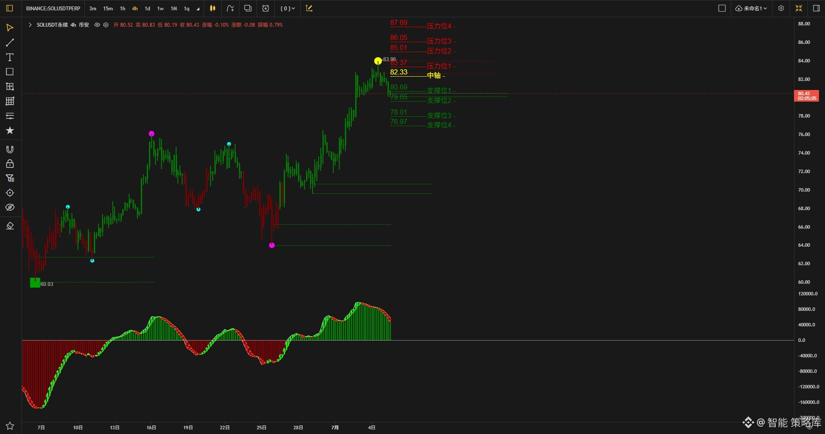Viewport: 825px width, 434px height.
Task: Click the yellow drawing pencil chart icon
Action: (309, 8)
